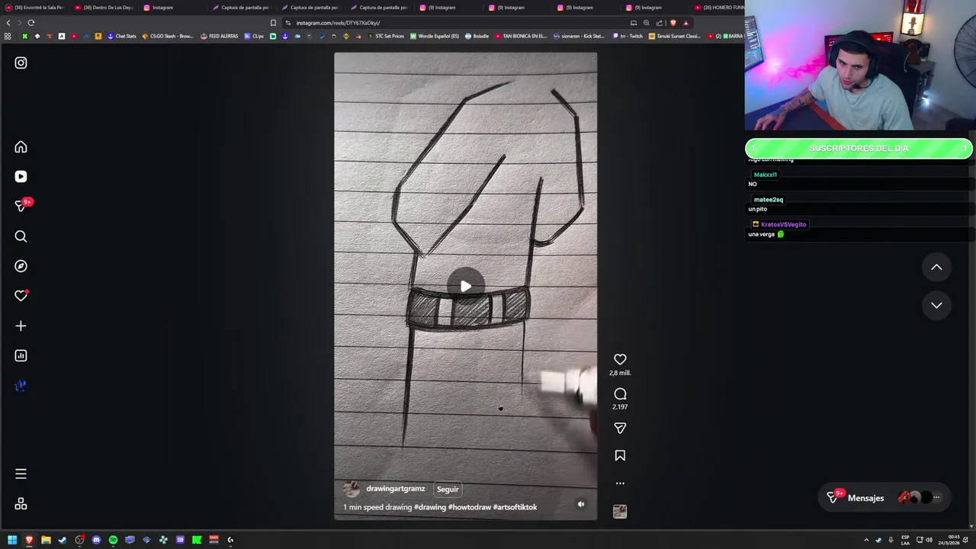This screenshot has height=549, width=976.
Task: Open the #drawing hashtag
Action: point(429,507)
